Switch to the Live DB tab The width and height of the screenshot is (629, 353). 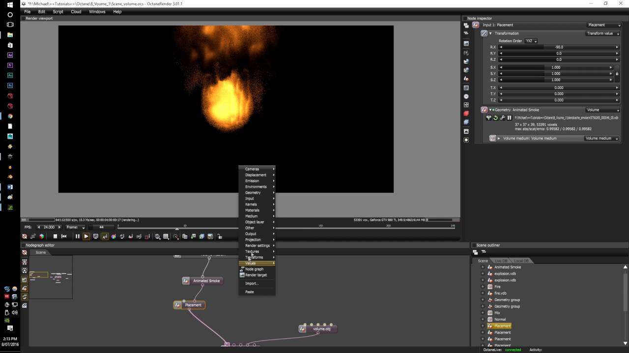point(501,261)
